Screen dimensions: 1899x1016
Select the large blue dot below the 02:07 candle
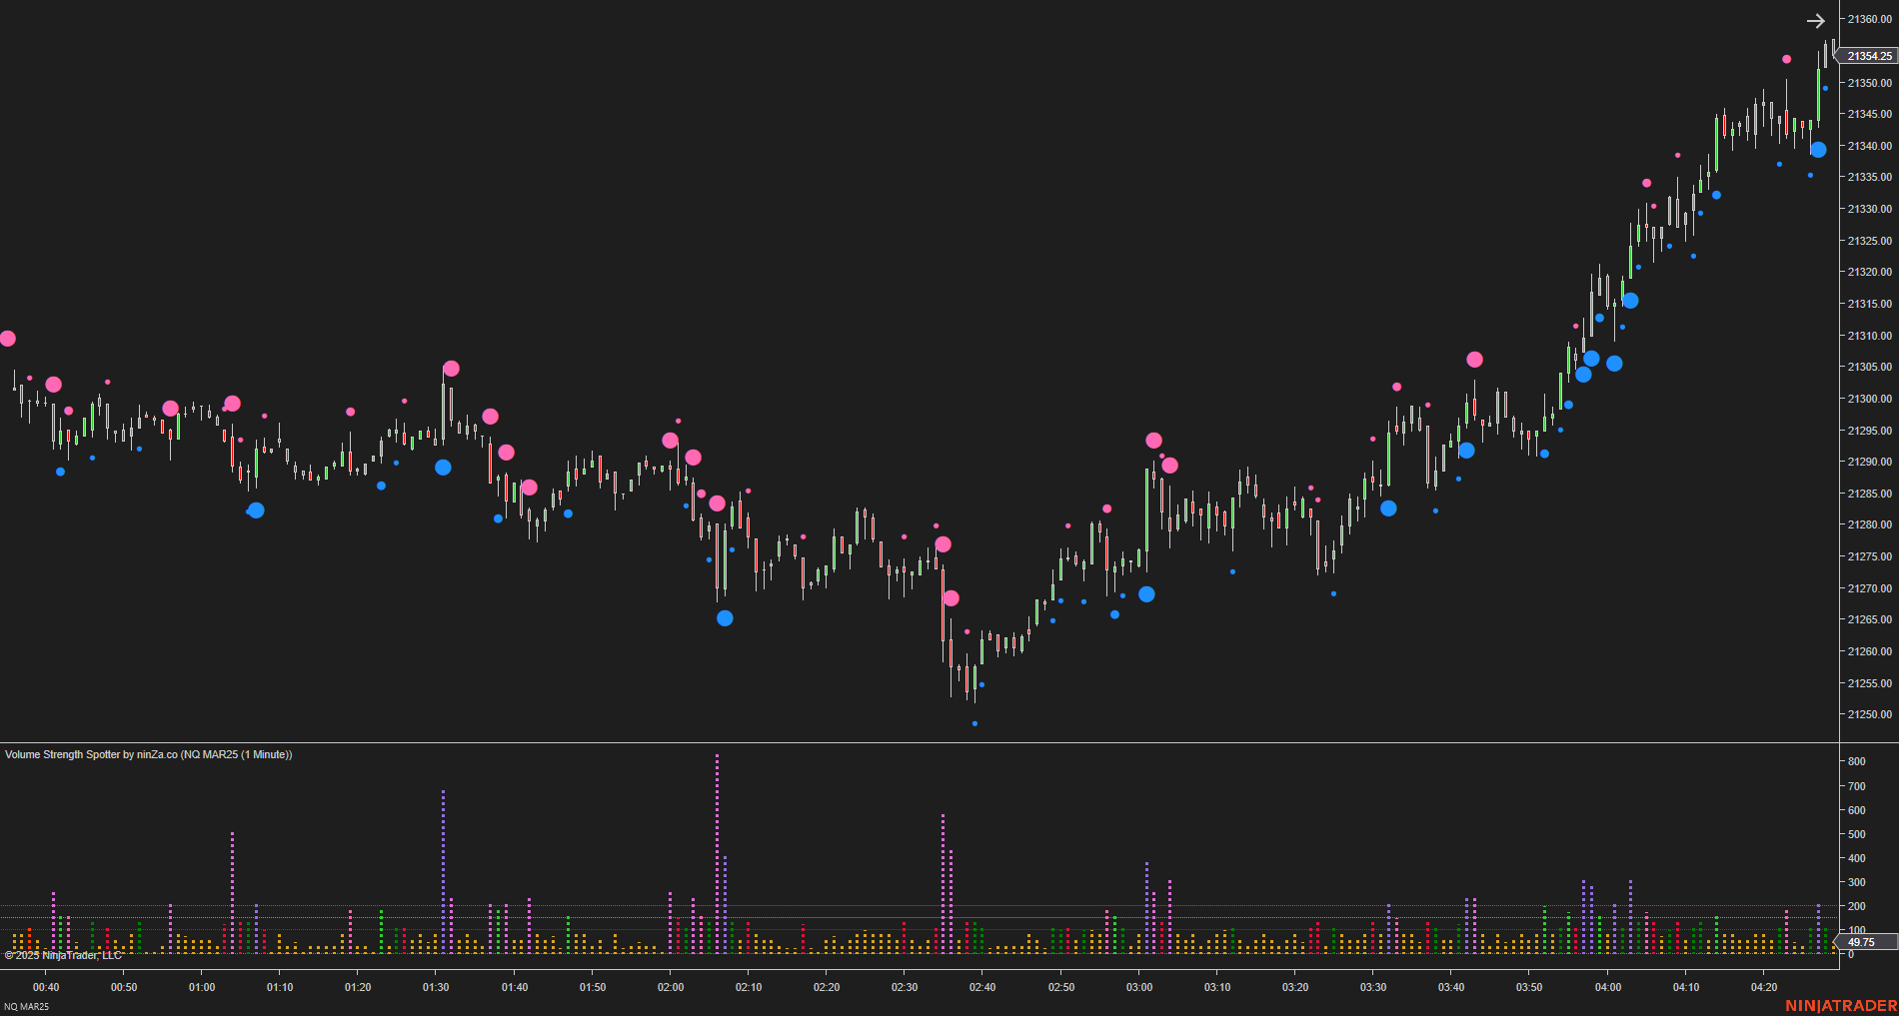point(724,618)
